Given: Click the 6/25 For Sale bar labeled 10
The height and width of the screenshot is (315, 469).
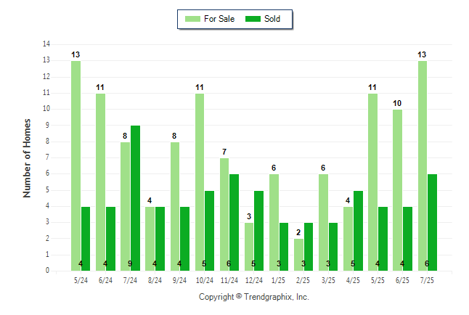Looking at the screenshot, I should tap(398, 190).
